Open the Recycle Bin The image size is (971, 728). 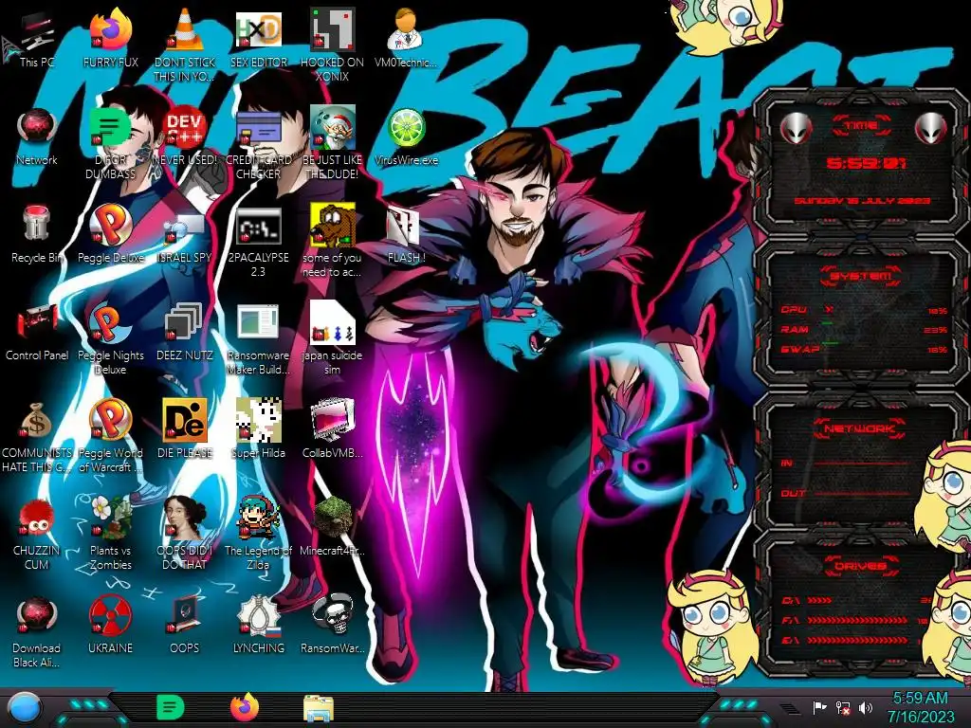click(x=37, y=234)
